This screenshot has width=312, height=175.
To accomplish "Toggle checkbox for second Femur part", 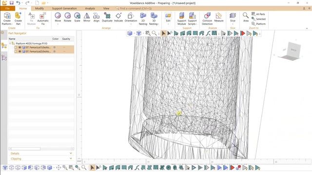I will point(16,52).
